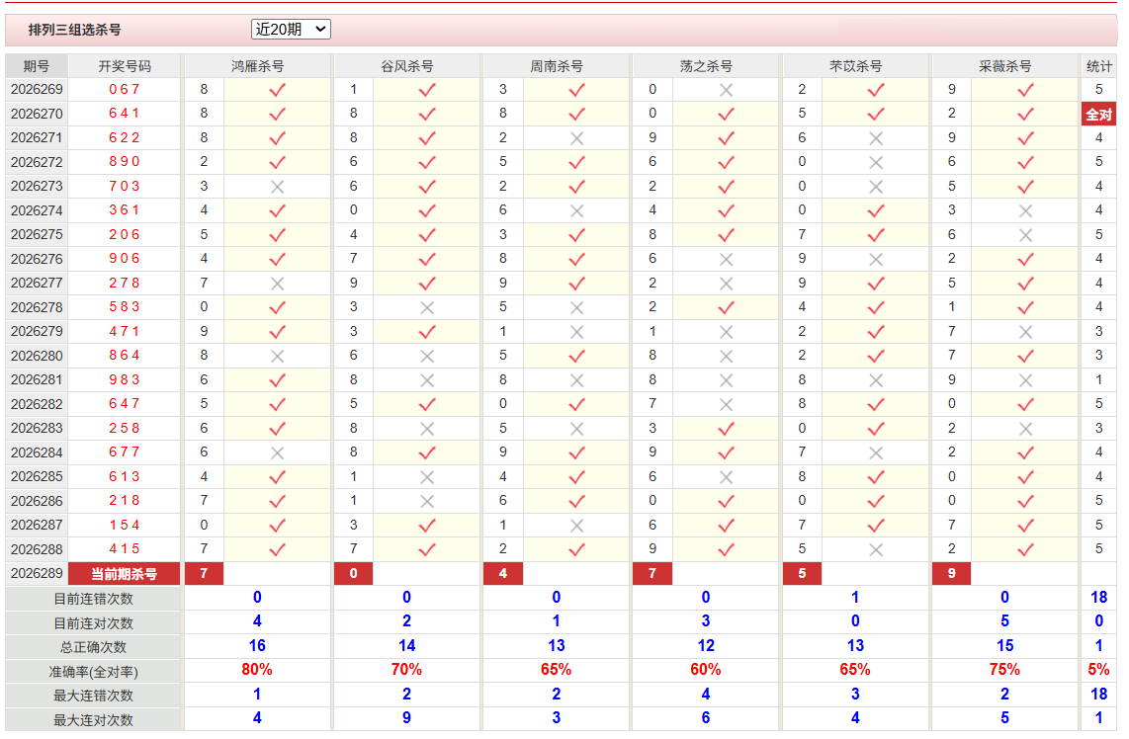Click the 最大连错次数 row label
The height and width of the screenshot is (739, 1129).
(94, 696)
